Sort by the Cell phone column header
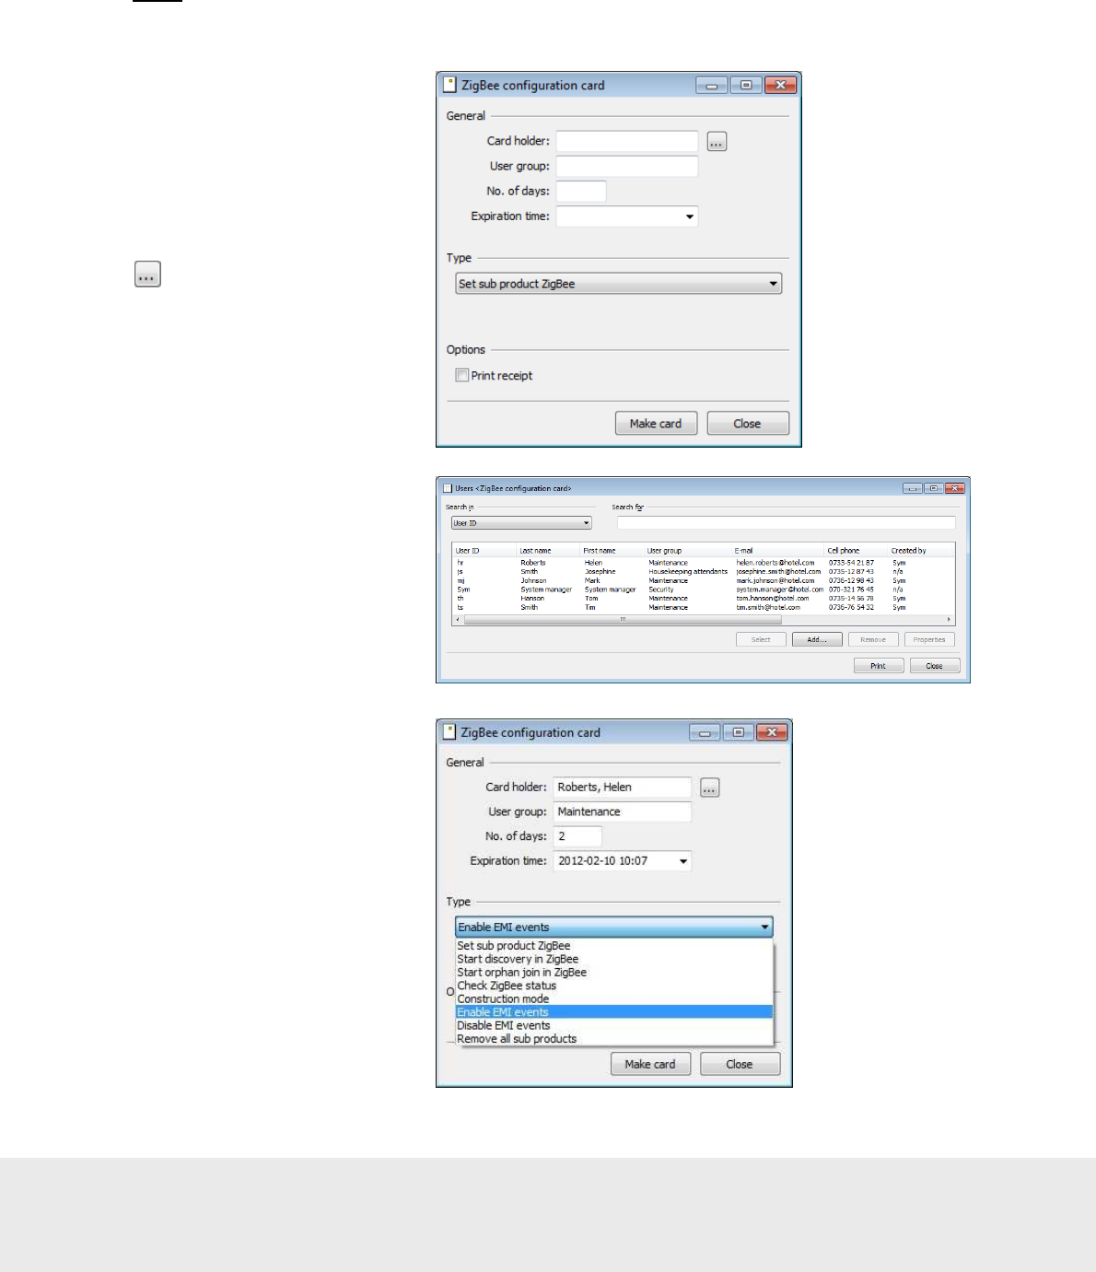Viewport: 1096px width, 1272px height. 857,551
